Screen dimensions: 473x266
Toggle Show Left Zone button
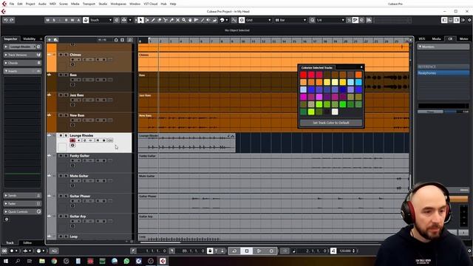[444, 20]
